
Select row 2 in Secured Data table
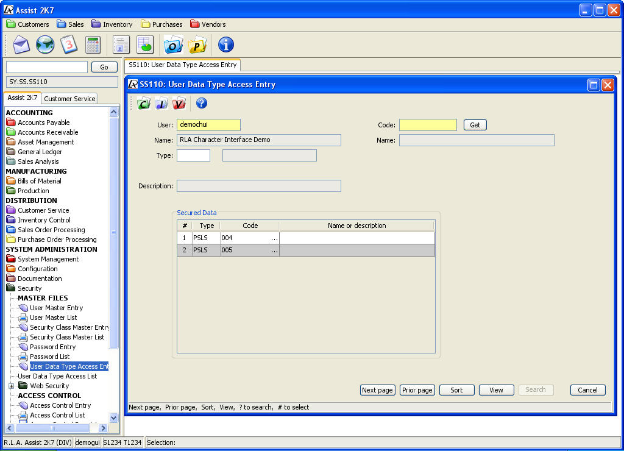click(x=306, y=250)
